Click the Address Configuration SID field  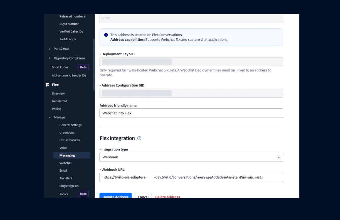pyautogui.click(x=191, y=93)
